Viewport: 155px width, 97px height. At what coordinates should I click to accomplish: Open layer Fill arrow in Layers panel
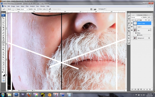[152, 20]
